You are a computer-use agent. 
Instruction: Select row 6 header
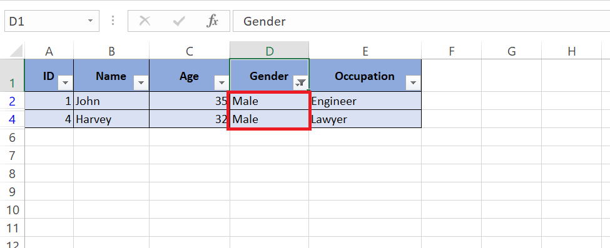pos(12,137)
